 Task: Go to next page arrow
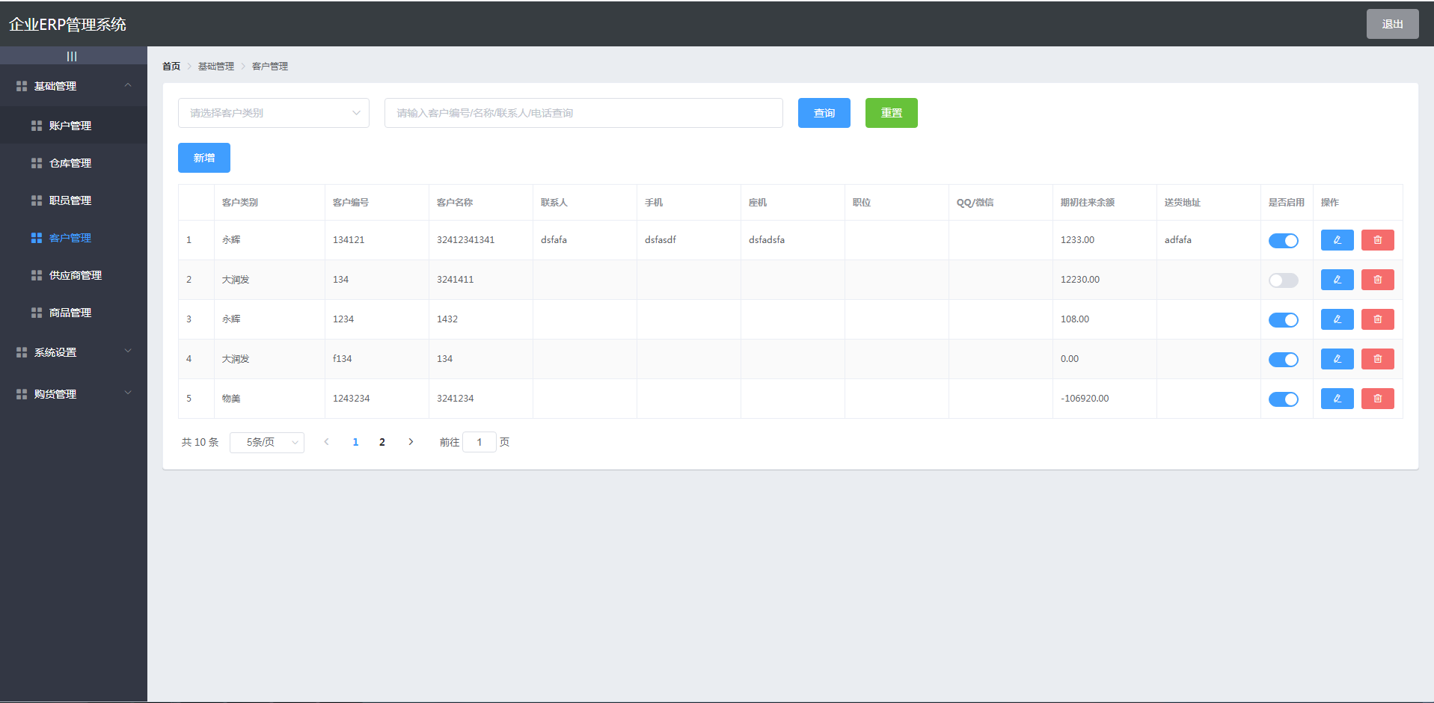coord(411,442)
